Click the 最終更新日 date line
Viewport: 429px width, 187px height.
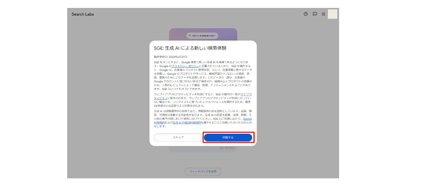(170, 57)
